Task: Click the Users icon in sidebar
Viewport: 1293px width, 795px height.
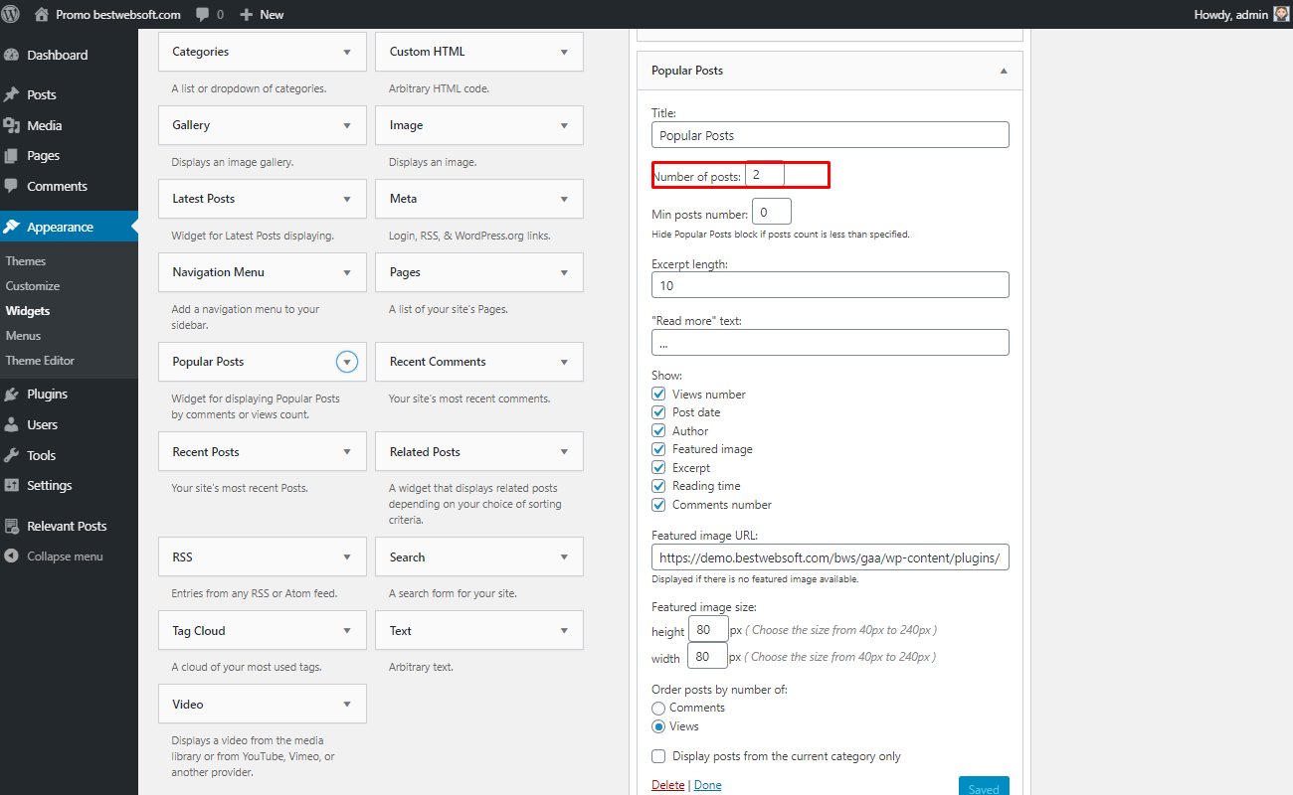Action: 12,424
